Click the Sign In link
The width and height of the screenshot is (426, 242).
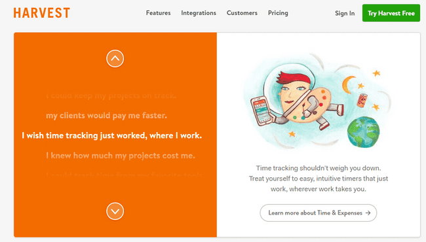(345, 13)
